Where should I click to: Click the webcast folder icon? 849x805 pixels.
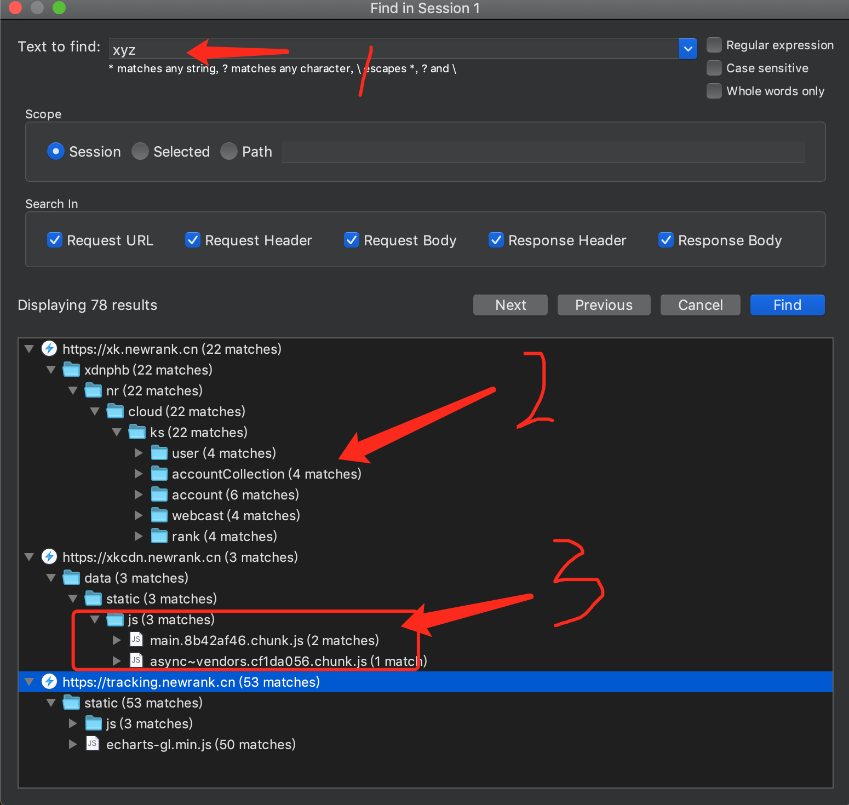point(159,515)
